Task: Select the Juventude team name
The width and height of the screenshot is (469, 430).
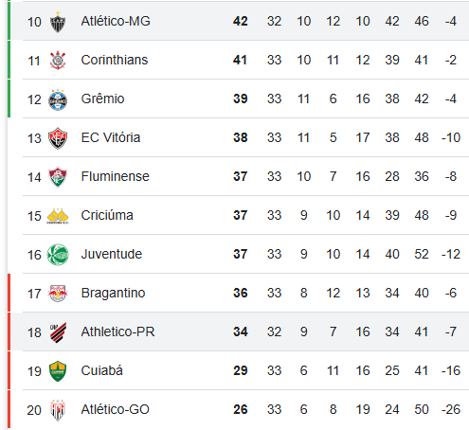Action: point(112,254)
